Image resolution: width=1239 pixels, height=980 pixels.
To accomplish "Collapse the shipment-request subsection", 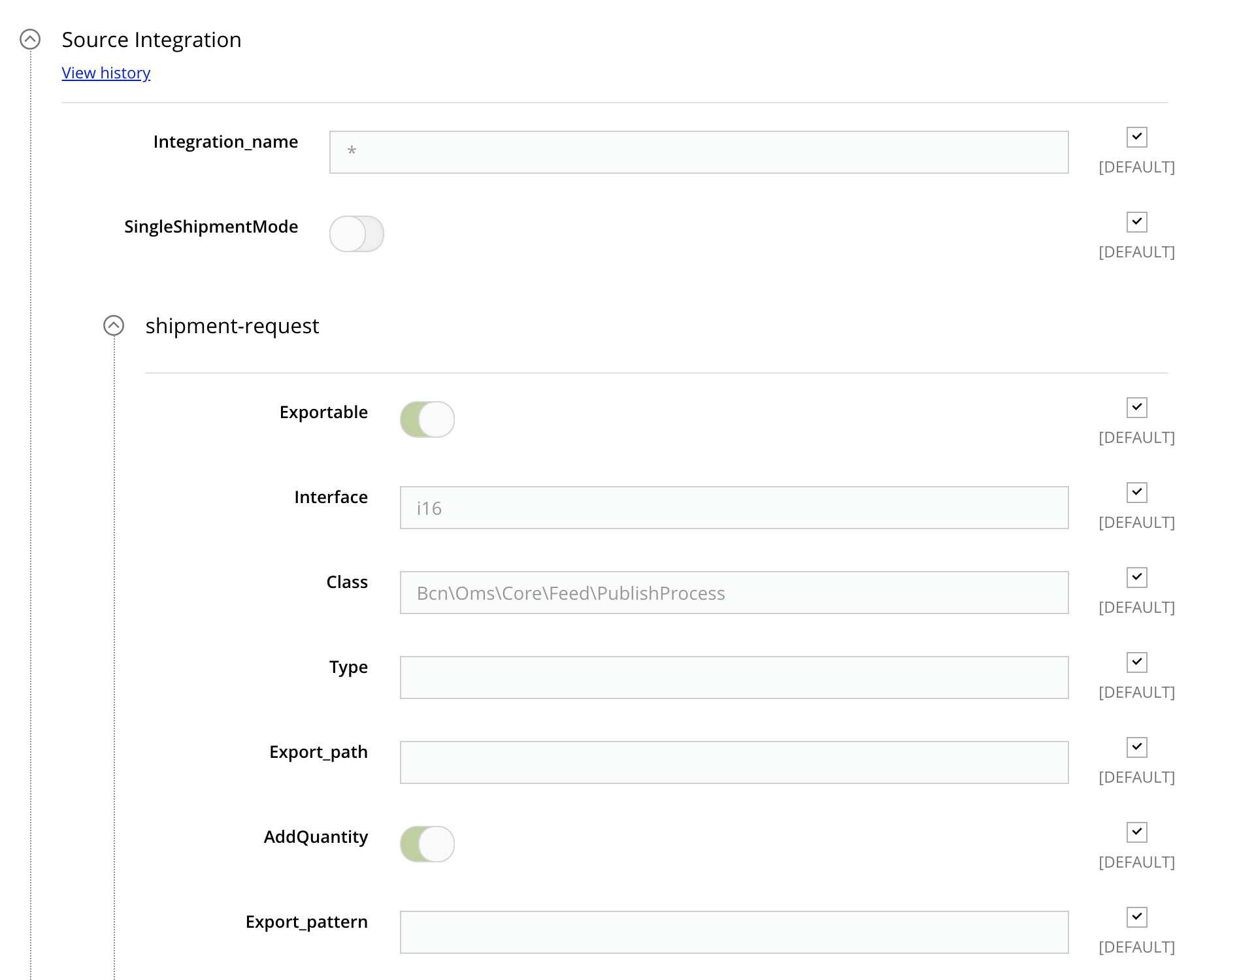I will point(114,326).
